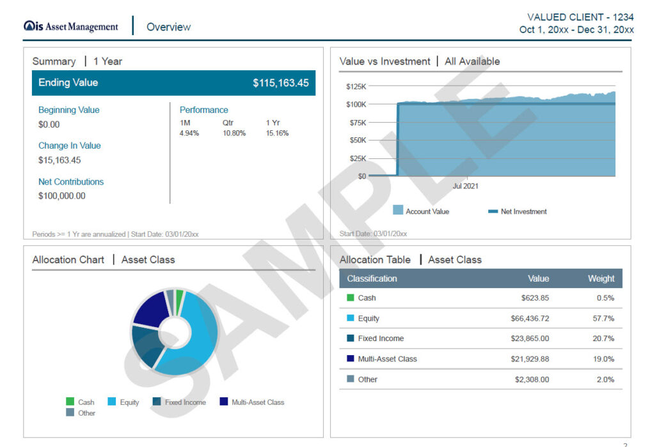Click the Beginning Value label
This screenshot has width=655, height=447.
tap(69, 110)
